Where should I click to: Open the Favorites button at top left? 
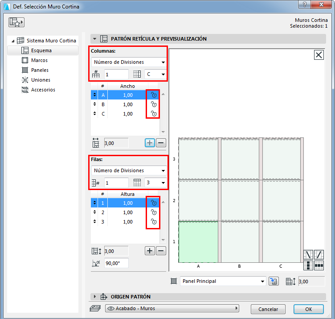tap(16, 22)
